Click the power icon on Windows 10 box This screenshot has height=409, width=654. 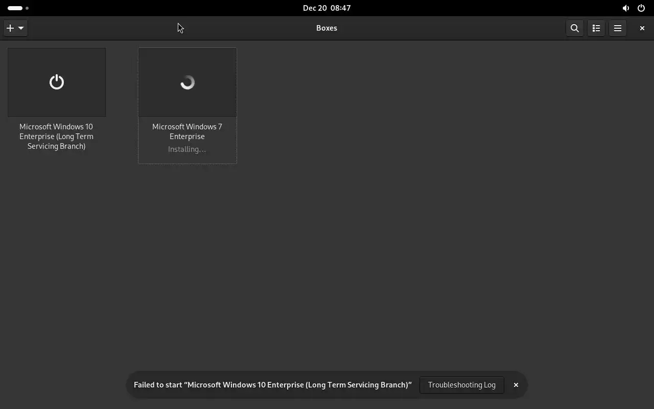tap(57, 82)
